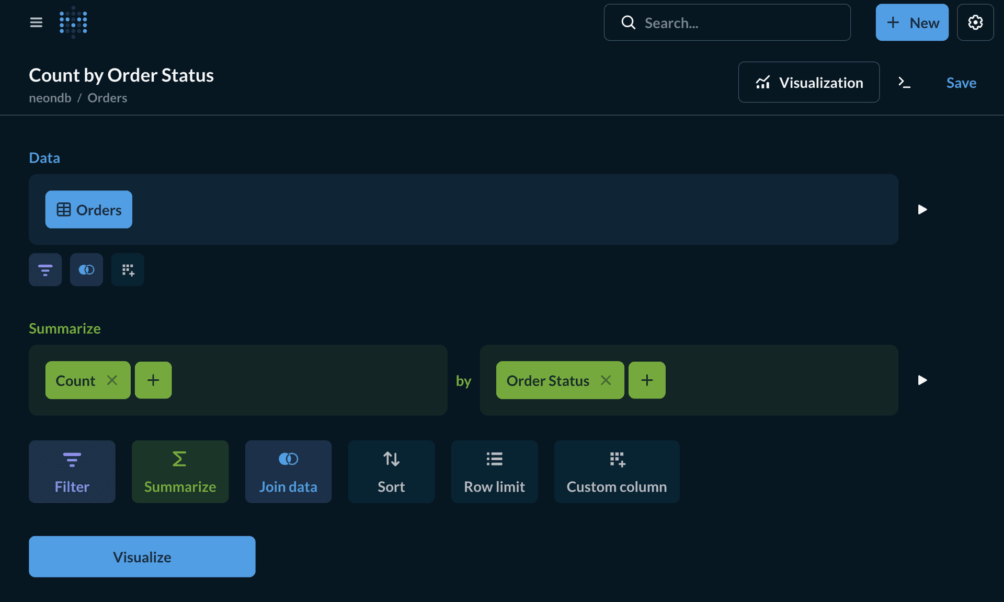Add another aggregation with the plus button
This screenshot has height=602, width=1004.
point(153,380)
